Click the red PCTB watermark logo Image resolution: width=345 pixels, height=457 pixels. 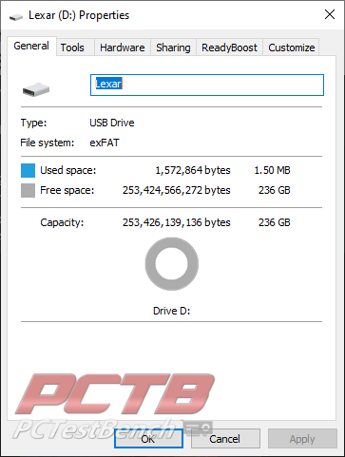pyautogui.click(x=115, y=393)
